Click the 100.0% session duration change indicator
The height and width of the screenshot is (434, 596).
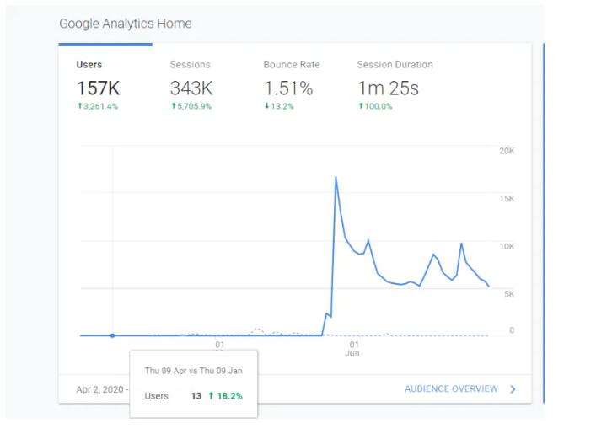[x=375, y=106]
